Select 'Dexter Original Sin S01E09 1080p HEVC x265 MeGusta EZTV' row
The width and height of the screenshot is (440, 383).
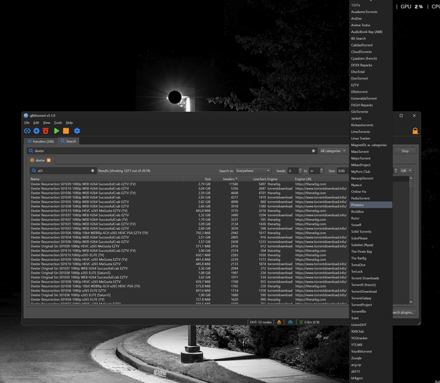pyautogui.click(x=189, y=246)
